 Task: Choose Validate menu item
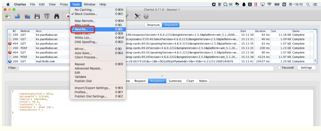98,77
